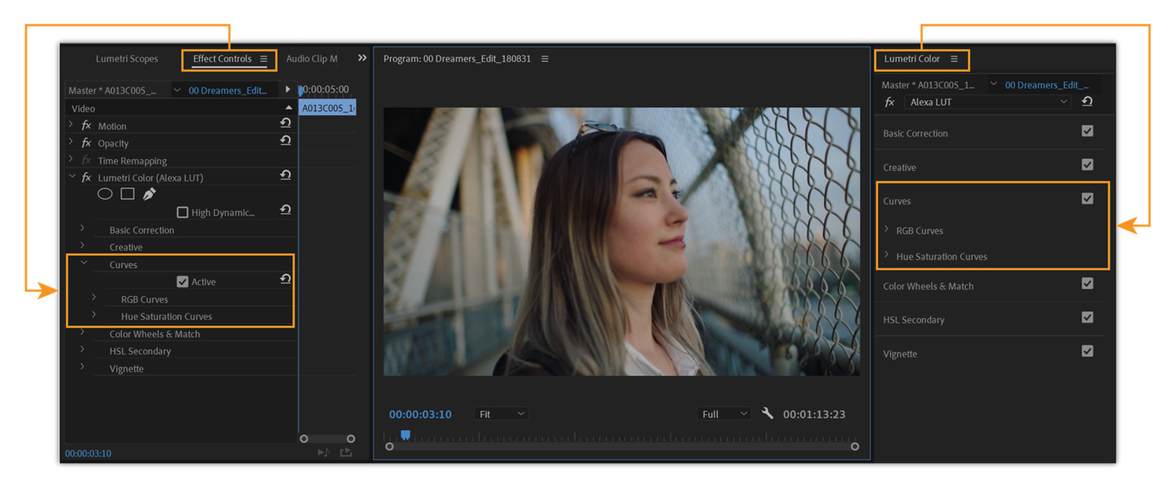Disable the Vignette checkbox in Lumetri Color

(x=1087, y=351)
